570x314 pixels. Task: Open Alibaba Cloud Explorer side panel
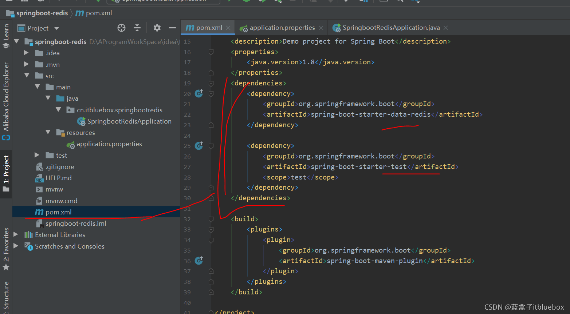coord(6,101)
